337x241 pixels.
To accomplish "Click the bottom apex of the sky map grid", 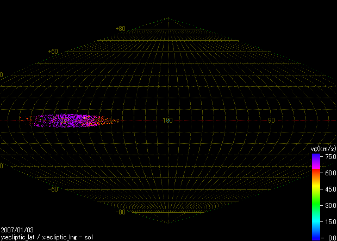I will click(x=168, y=224).
